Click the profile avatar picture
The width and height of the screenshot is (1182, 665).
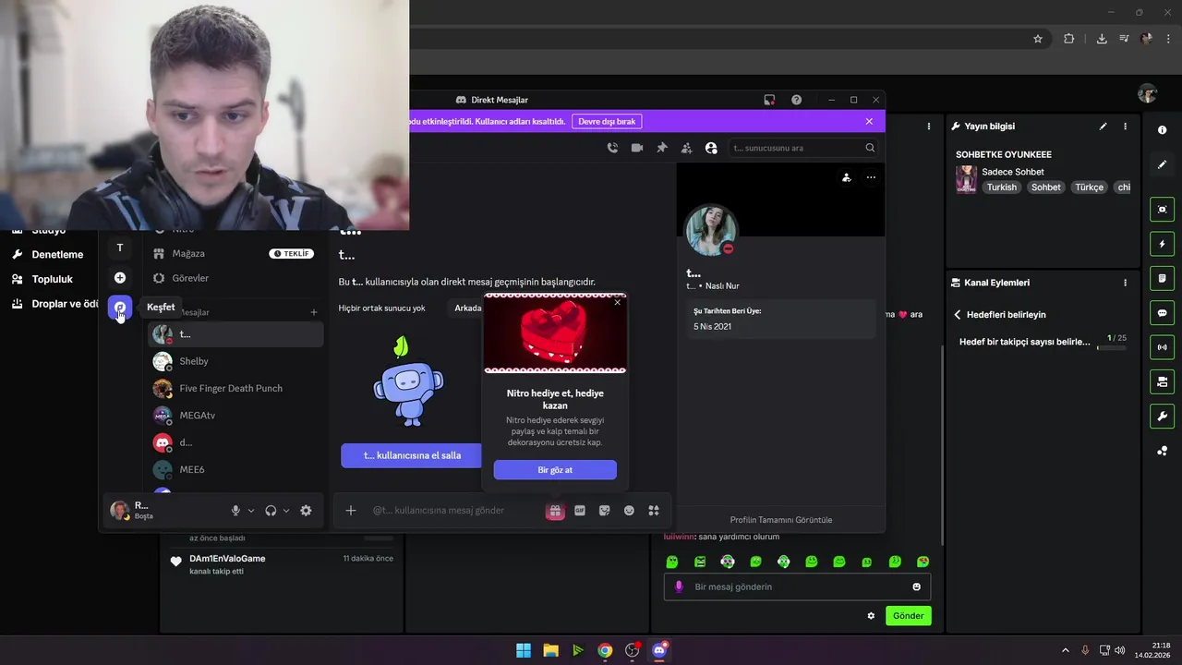(710, 230)
